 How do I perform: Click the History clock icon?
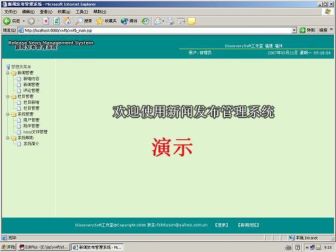coord(145,21)
